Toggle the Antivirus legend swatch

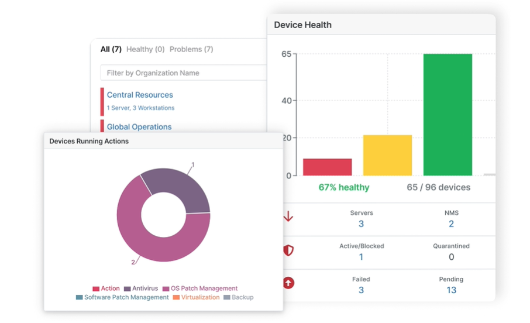(x=127, y=288)
